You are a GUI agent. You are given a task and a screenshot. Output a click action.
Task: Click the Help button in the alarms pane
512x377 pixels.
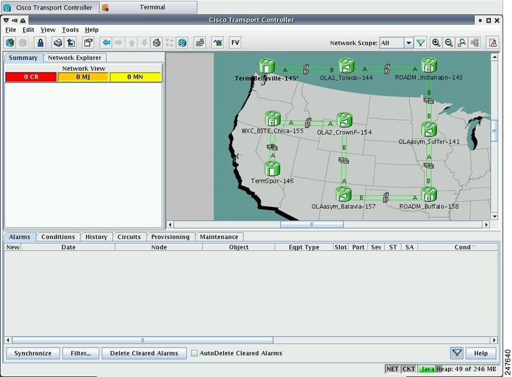click(x=481, y=353)
